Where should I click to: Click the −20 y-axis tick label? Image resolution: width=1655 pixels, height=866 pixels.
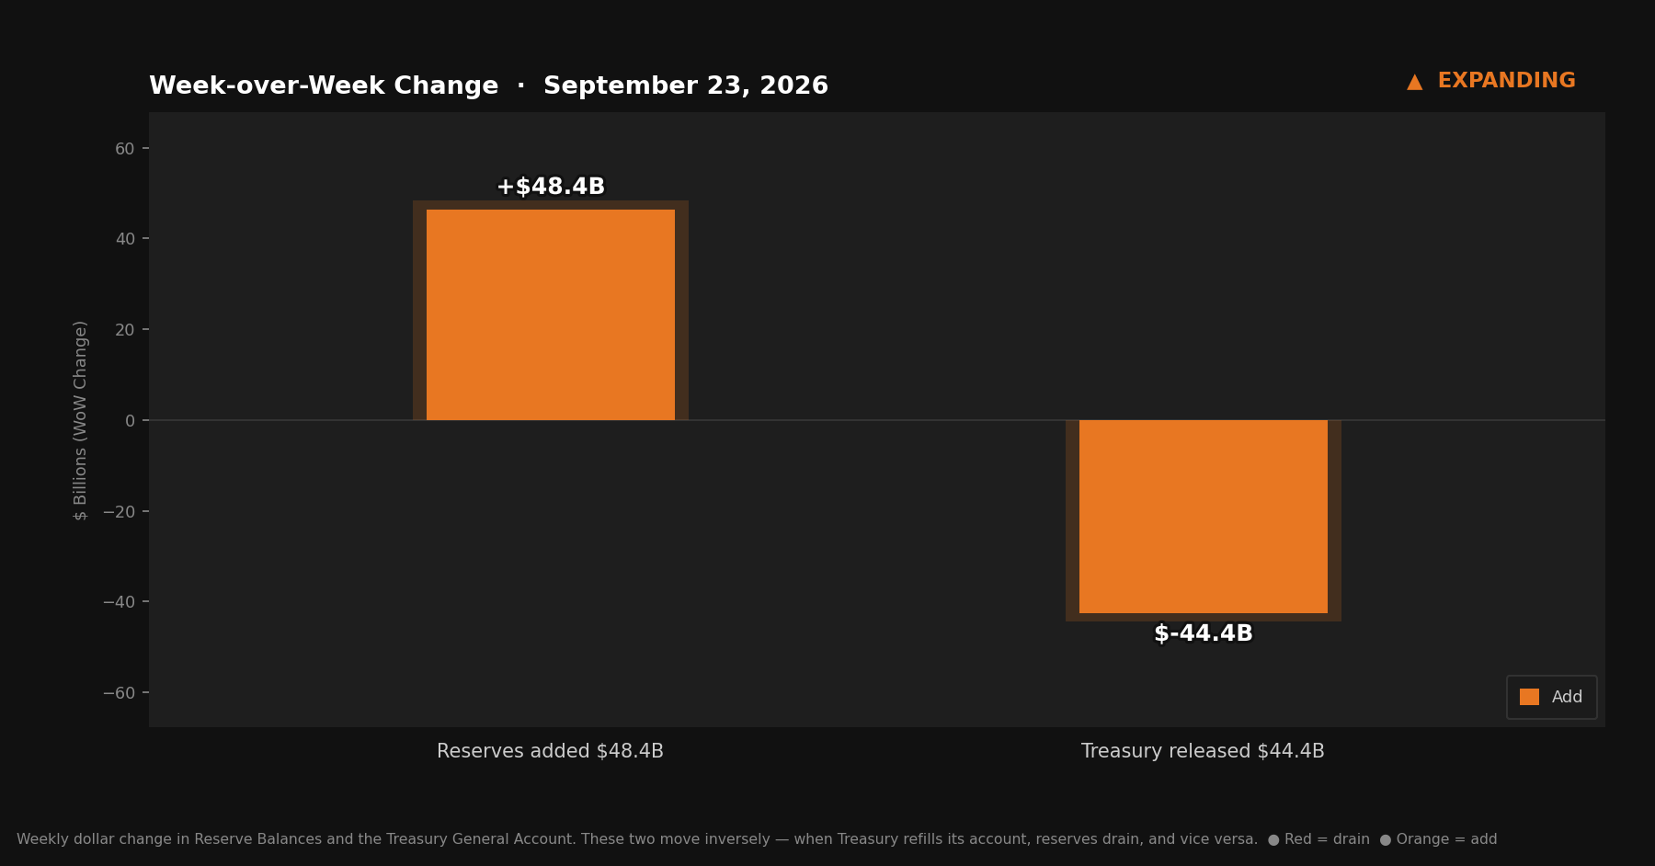tap(119, 512)
